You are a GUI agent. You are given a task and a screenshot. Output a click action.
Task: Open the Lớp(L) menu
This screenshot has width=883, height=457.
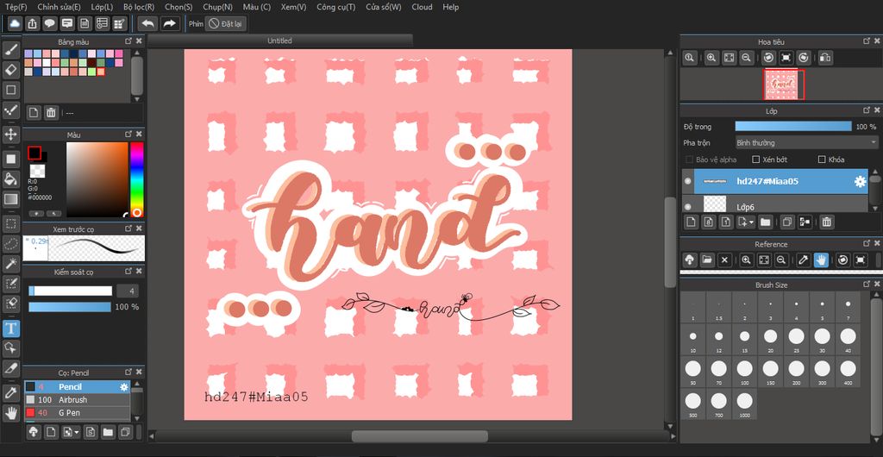pos(102,7)
